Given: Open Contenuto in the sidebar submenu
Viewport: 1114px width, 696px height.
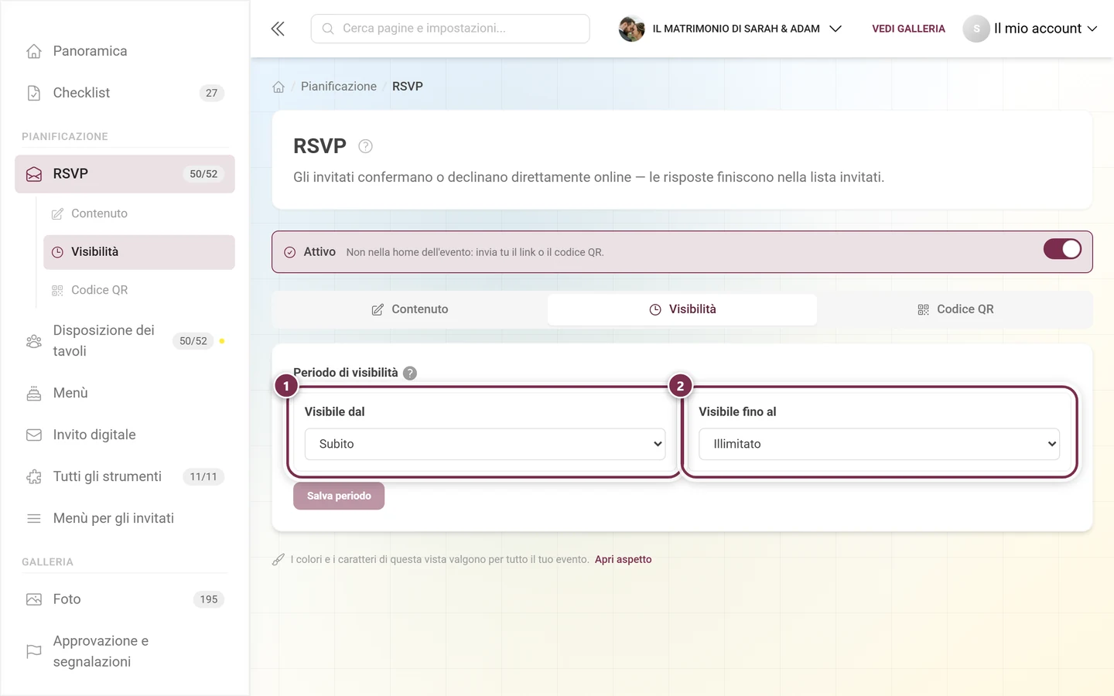Looking at the screenshot, I should (139, 213).
